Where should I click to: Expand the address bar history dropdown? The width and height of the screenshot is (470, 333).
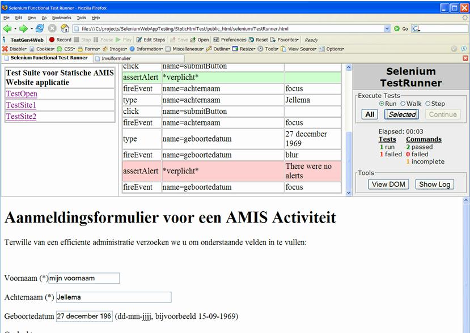click(x=387, y=29)
